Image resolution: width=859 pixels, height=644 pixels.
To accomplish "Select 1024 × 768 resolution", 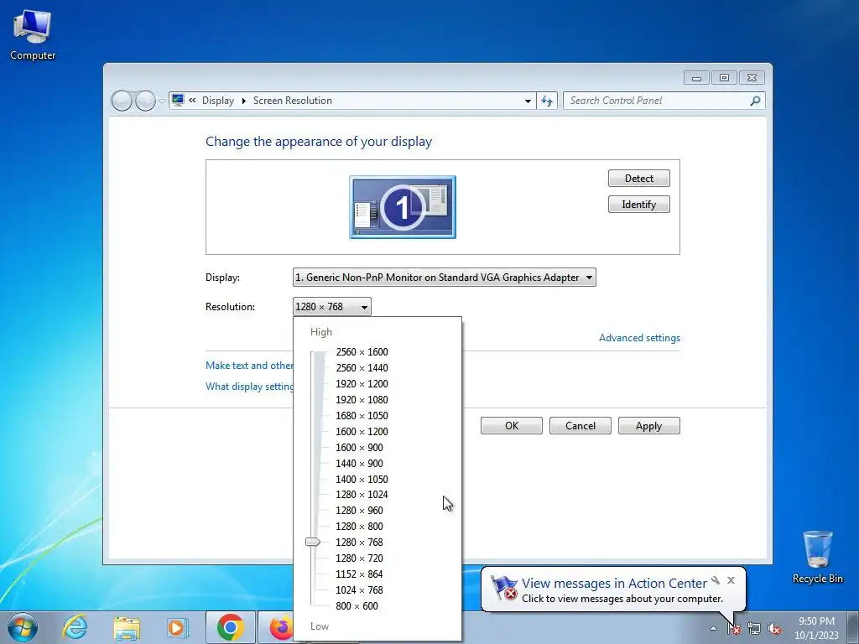I will [x=359, y=589].
